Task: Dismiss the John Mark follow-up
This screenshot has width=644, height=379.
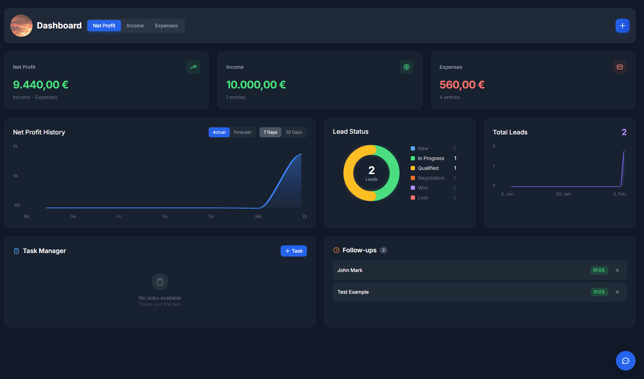Action: coord(617,270)
